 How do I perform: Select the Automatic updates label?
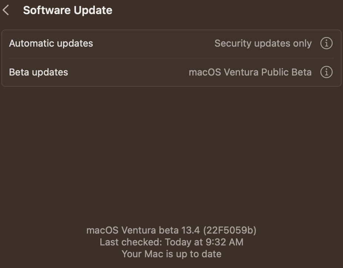pyautogui.click(x=51, y=43)
